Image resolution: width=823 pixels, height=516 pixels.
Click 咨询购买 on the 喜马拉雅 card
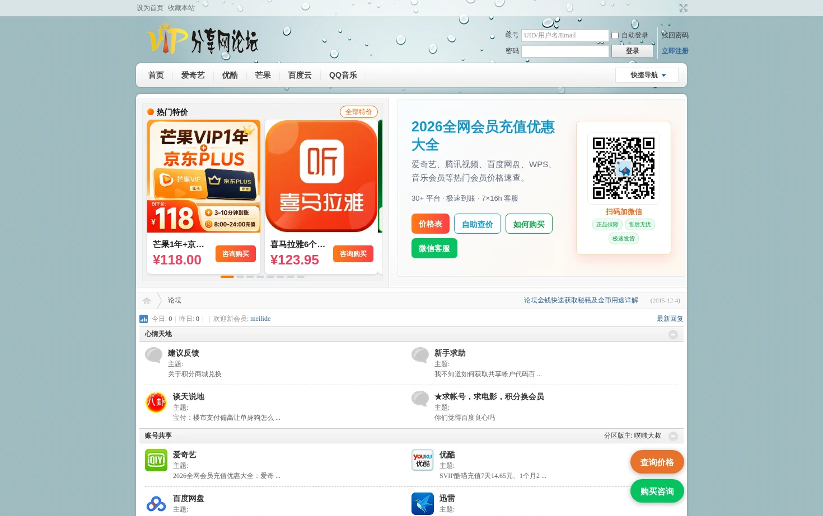coord(353,254)
